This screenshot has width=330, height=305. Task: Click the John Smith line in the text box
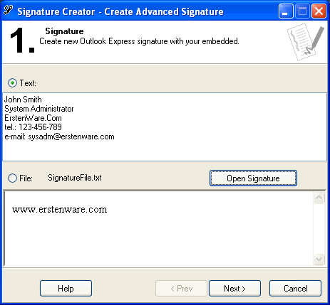(x=23, y=100)
